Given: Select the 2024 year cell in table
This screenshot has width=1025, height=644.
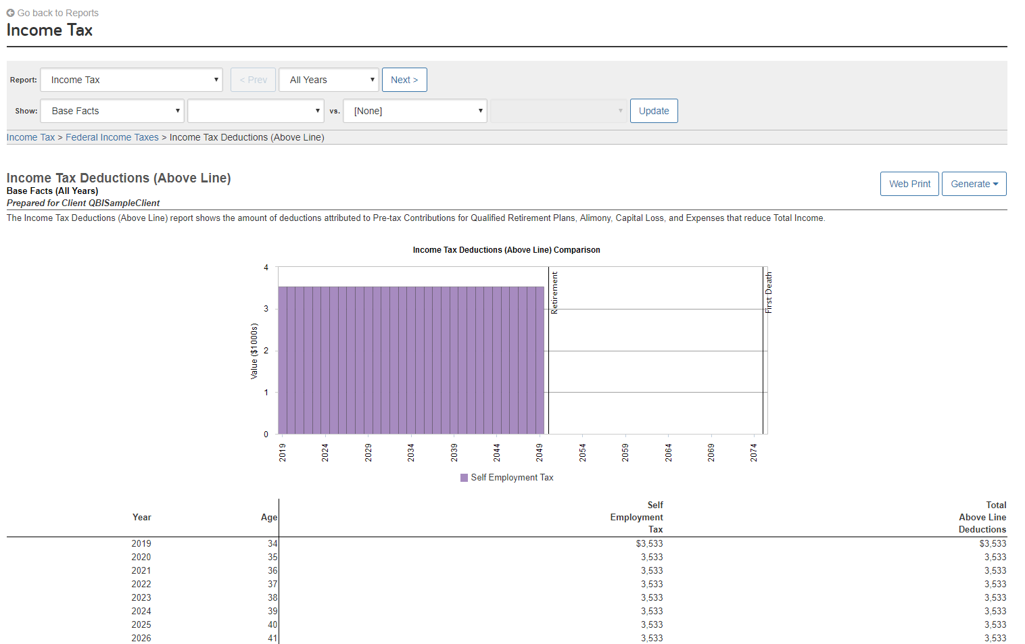Looking at the screenshot, I should pos(141,611).
